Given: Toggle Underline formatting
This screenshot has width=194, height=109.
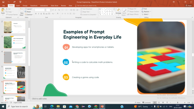Looking at the screenshot, I should (x=41, y=14).
